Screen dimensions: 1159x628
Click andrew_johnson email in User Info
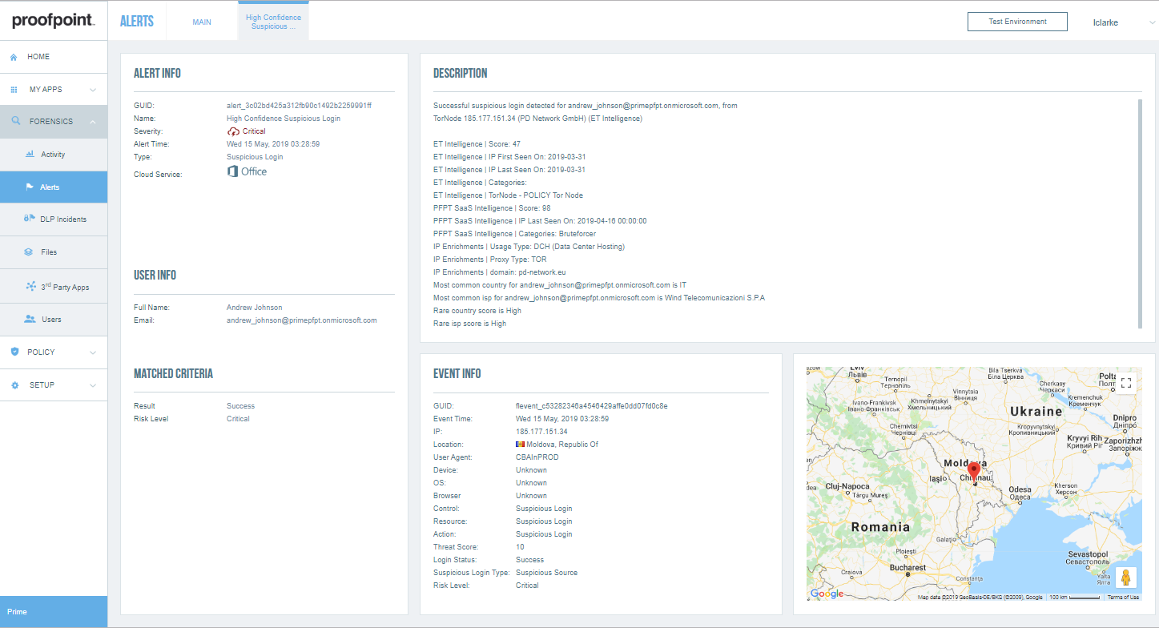tap(302, 320)
